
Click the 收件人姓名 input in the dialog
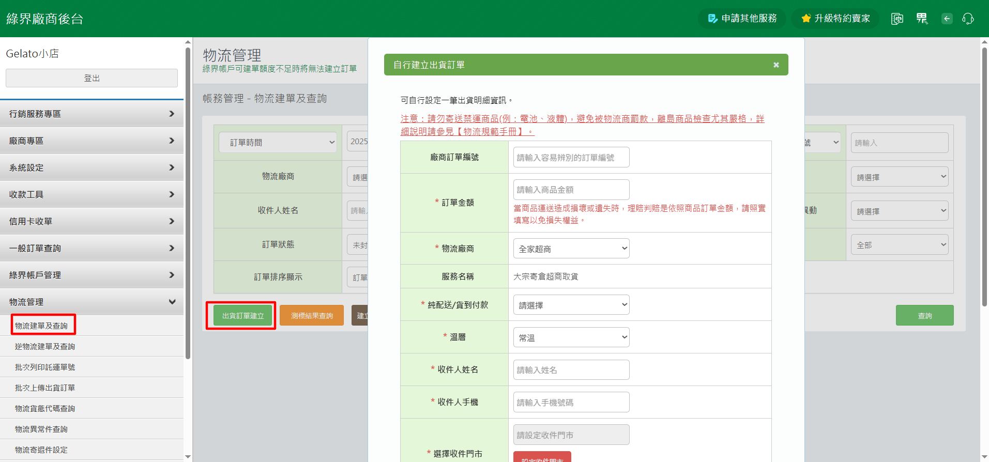(571, 370)
